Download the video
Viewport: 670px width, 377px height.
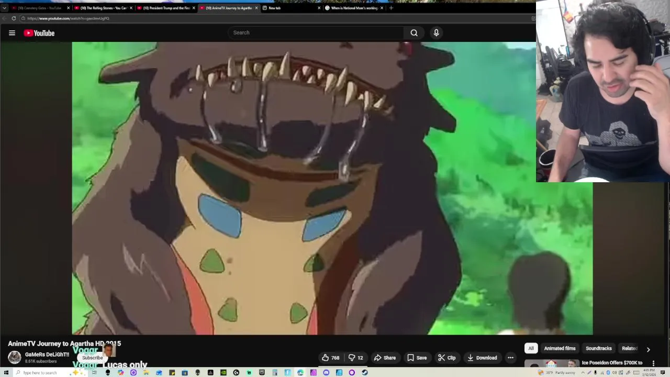(482, 358)
